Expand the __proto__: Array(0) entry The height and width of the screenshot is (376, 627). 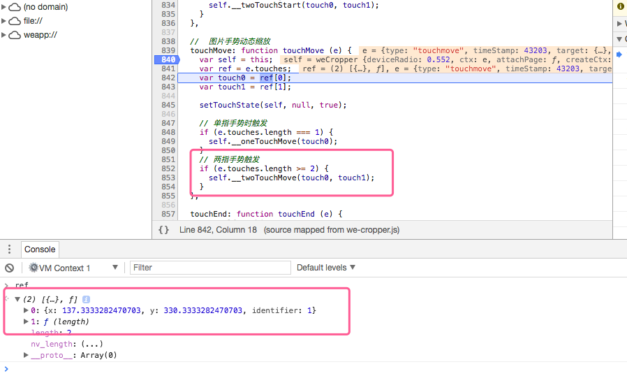click(26, 355)
